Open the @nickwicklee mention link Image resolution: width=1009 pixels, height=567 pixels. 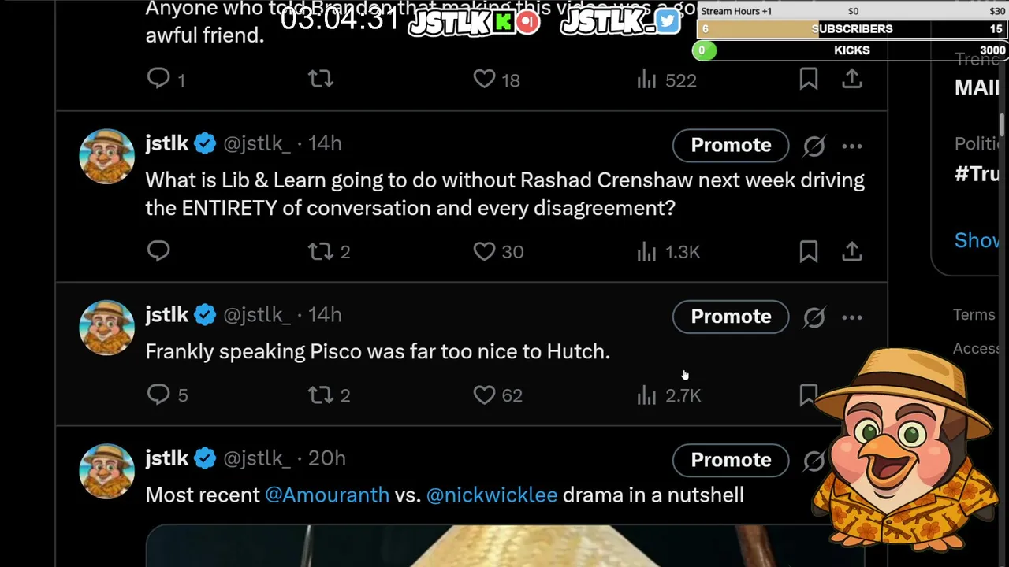(492, 495)
